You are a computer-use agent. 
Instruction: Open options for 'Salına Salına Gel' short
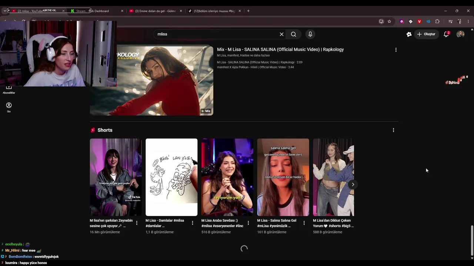pyautogui.click(x=304, y=223)
